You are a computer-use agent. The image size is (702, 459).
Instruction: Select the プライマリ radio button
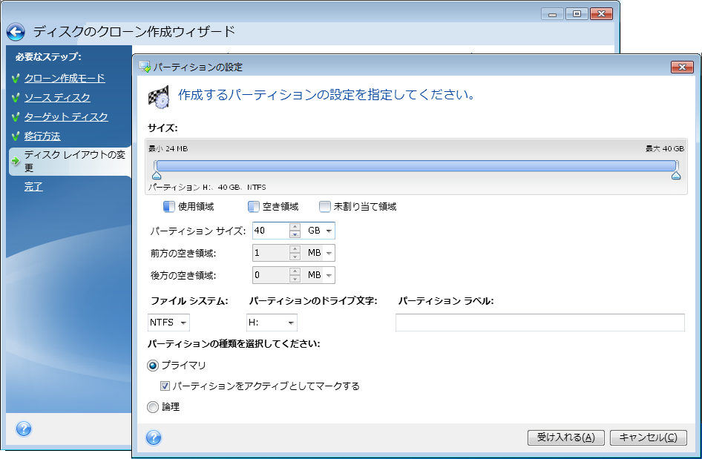(154, 366)
